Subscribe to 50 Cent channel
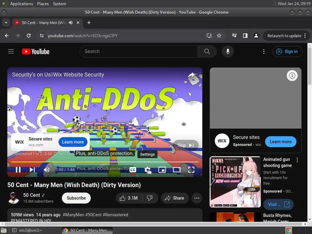 click(x=76, y=198)
